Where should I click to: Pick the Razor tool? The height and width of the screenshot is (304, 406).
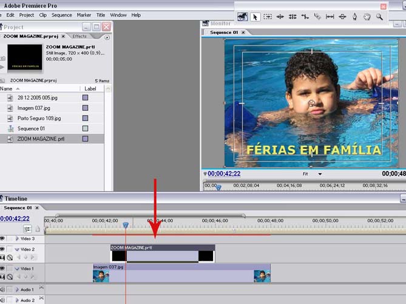tap(317, 17)
